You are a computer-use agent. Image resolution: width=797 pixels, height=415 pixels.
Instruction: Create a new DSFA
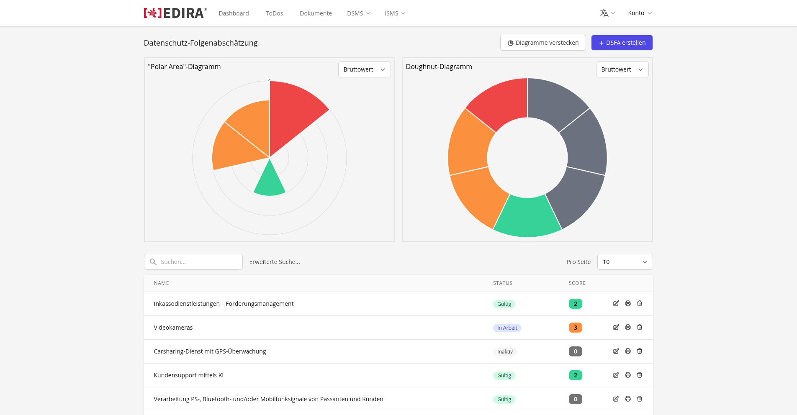click(x=622, y=43)
